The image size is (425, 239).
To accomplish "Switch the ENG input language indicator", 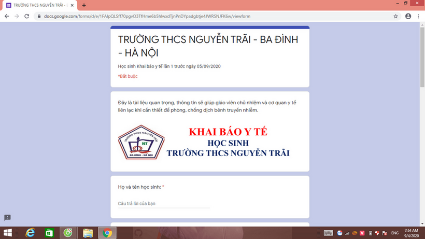I will click(x=395, y=233).
